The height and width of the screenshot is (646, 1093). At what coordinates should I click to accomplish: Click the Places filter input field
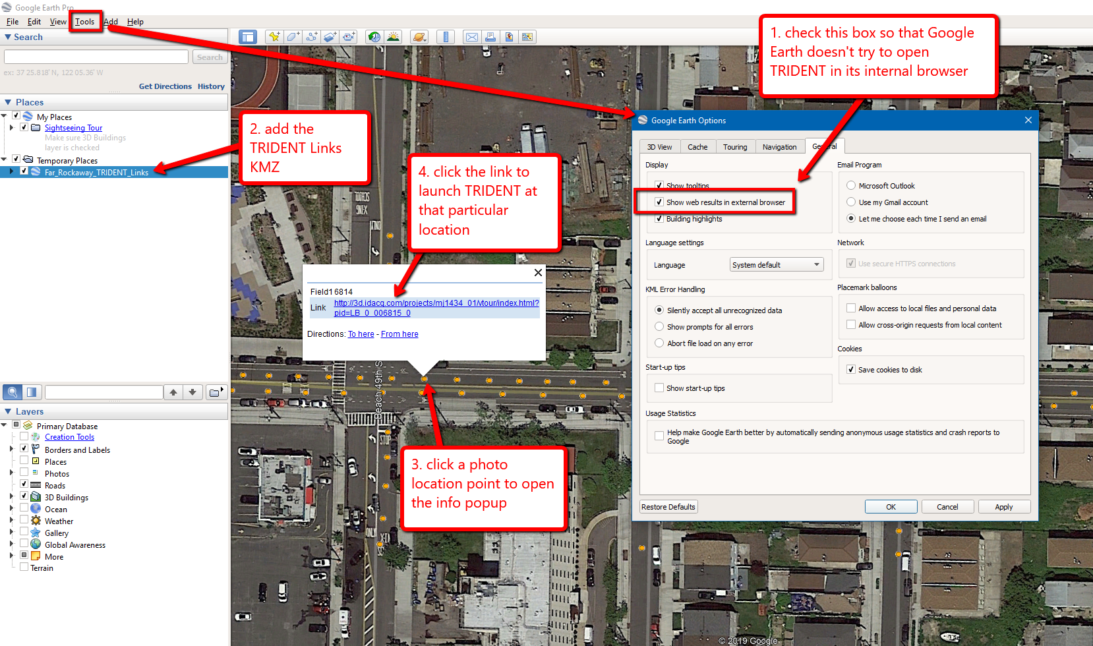[103, 392]
